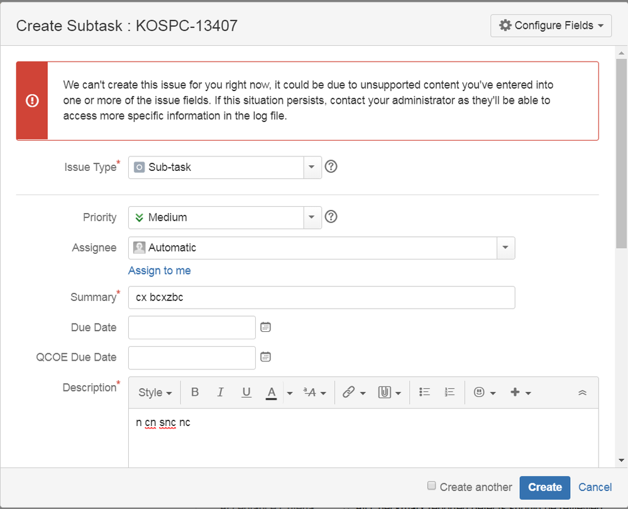The image size is (628, 509).
Task: Insert a bulleted list
Action: (x=424, y=393)
